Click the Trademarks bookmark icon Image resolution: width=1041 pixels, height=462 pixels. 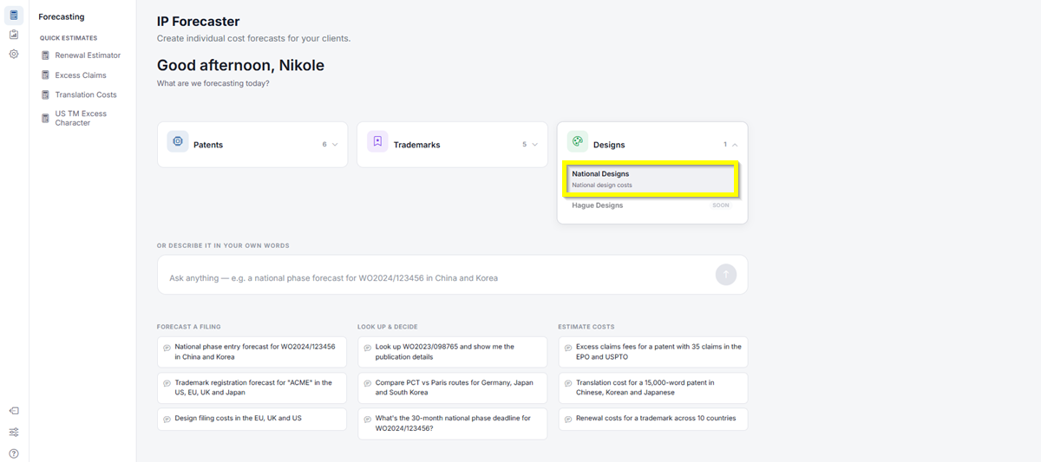pyautogui.click(x=377, y=141)
